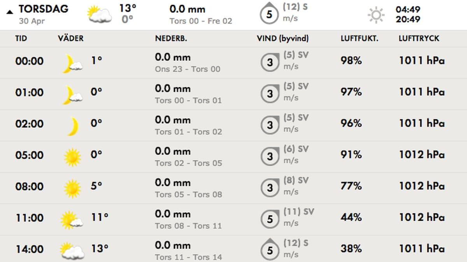Click the clear moon icon at 02:00
The image size is (467, 262).
pos(73,126)
